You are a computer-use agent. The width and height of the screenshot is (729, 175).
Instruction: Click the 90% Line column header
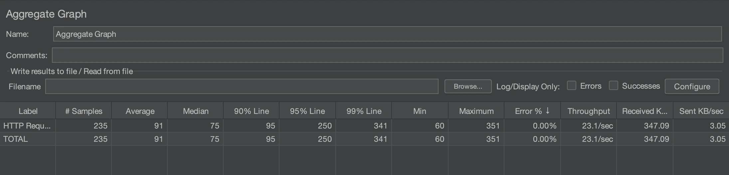point(251,111)
